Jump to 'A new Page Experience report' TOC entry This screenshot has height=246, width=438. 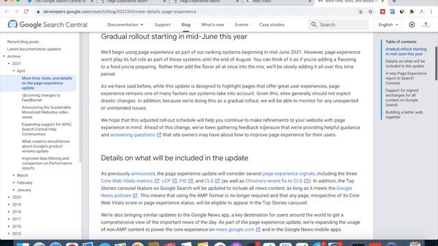(406, 79)
